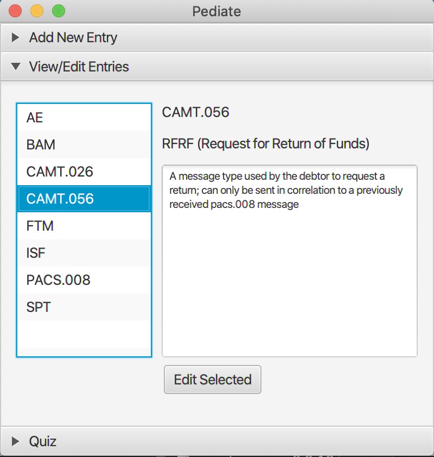Click inside the definition text area
The height and width of the screenshot is (457, 434).
289,271
